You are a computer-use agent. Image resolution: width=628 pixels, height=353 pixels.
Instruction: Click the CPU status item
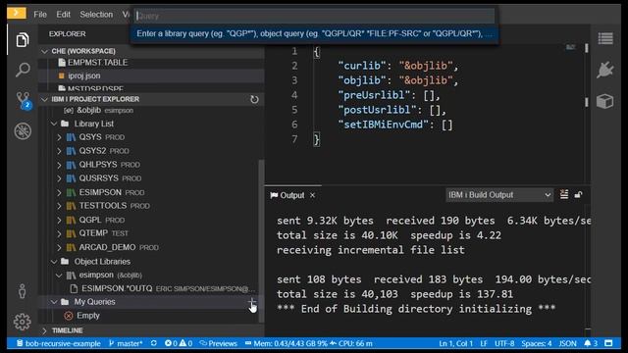click(351, 343)
